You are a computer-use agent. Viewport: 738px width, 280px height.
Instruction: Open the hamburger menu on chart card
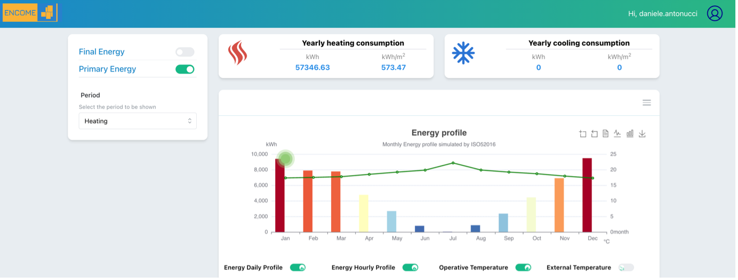pos(647,102)
